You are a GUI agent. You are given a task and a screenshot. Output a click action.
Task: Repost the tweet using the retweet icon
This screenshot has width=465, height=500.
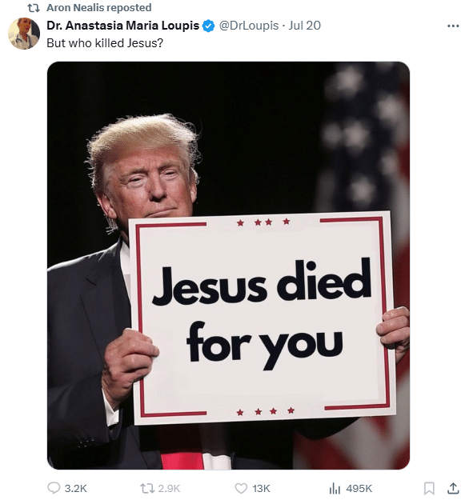point(147,488)
